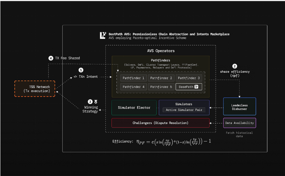Screen dimensions: 285x176
Task: Click the BasePath box's small icon
Action: point(197,87)
